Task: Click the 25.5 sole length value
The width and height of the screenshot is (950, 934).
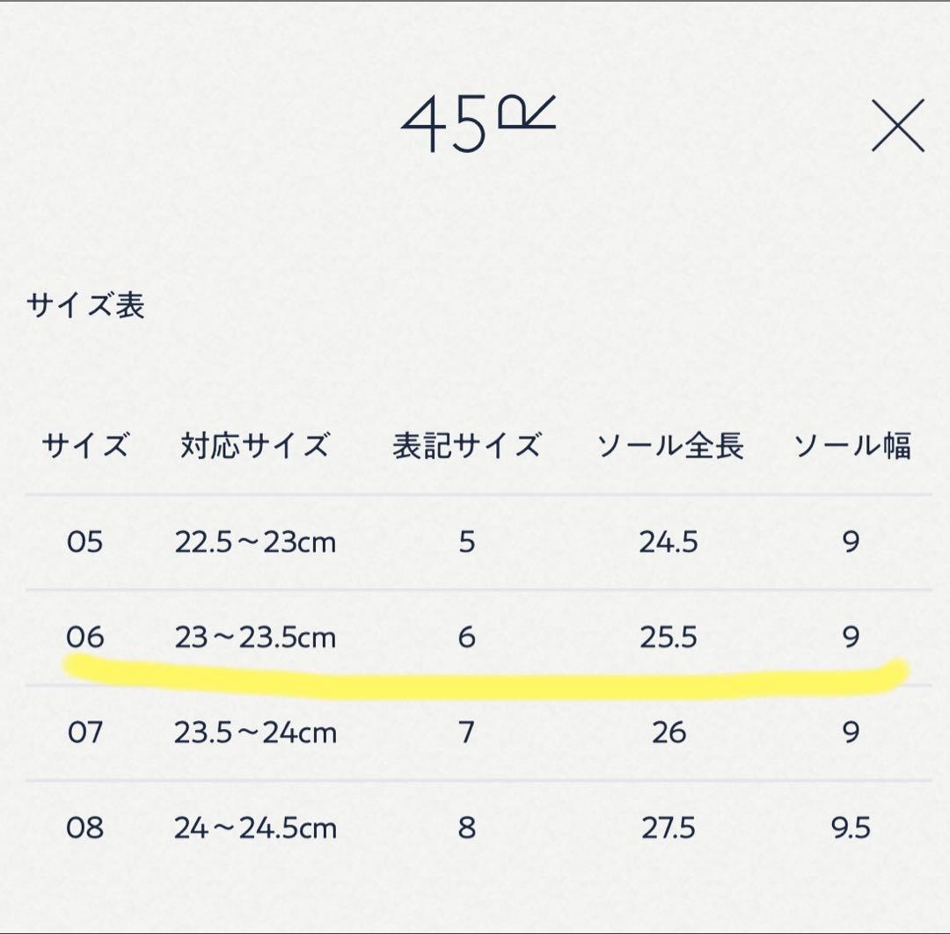Action: click(669, 637)
